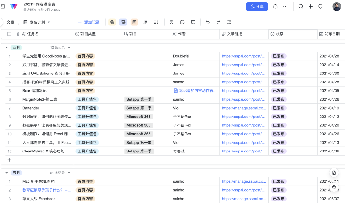Click 添加记录 to add a record
This screenshot has width=345, height=205.
(x=89, y=22)
